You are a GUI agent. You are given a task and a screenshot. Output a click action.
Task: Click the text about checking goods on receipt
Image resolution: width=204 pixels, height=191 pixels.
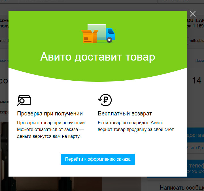(x=51, y=130)
